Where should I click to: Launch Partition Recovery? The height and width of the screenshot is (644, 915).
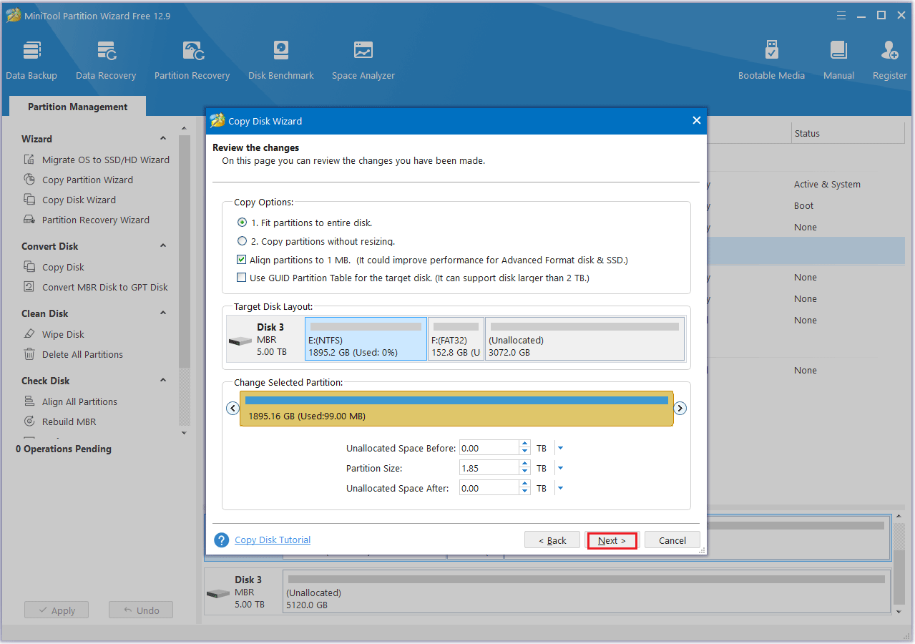(192, 60)
